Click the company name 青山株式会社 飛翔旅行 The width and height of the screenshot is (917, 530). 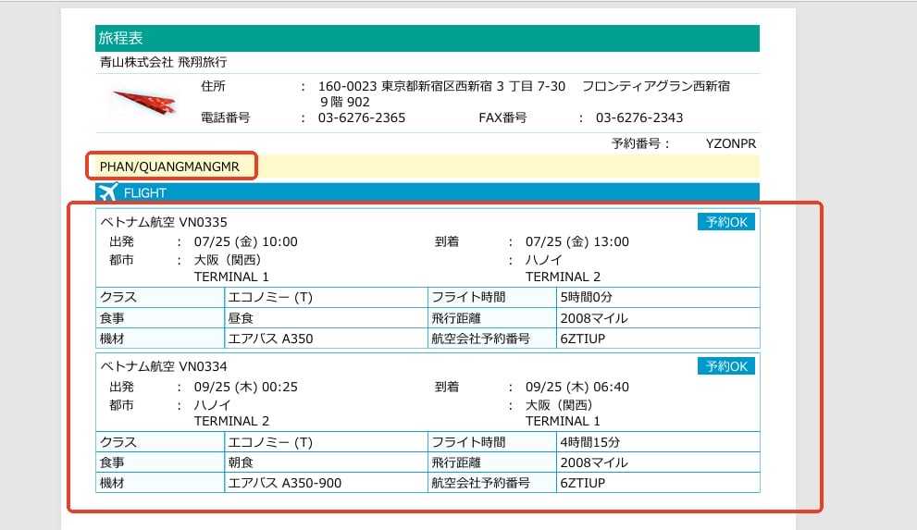[163, 62]
